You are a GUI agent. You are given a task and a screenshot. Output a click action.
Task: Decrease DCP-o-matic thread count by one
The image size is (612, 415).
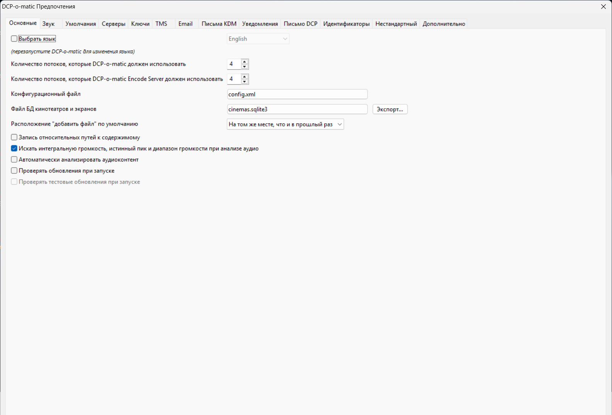[x=244, y=66]
